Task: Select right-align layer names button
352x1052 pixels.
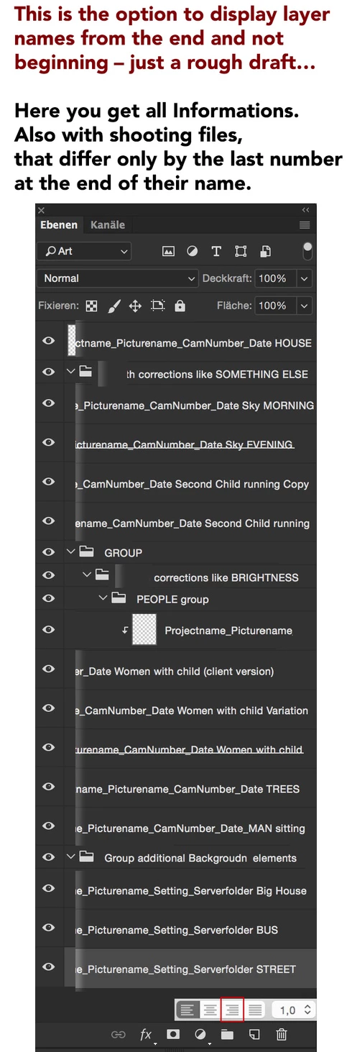Action: pos(233,1010)
